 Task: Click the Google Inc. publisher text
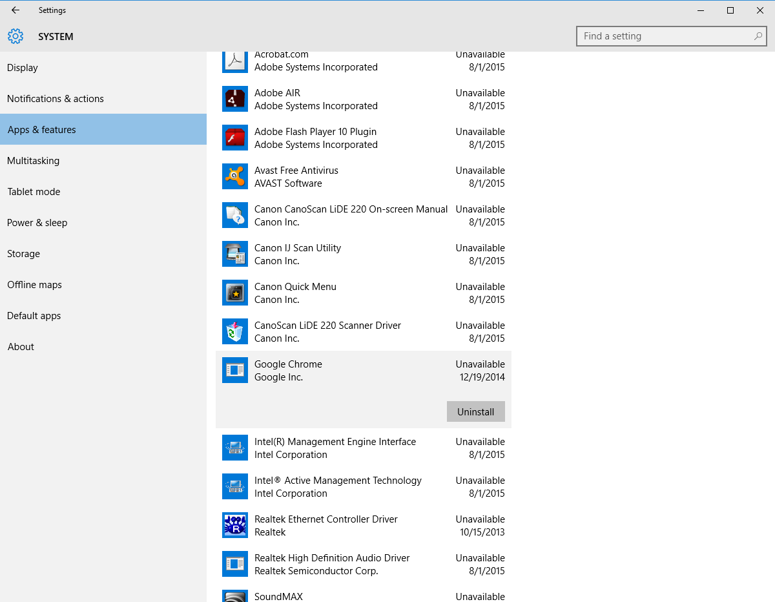(278, 377)
